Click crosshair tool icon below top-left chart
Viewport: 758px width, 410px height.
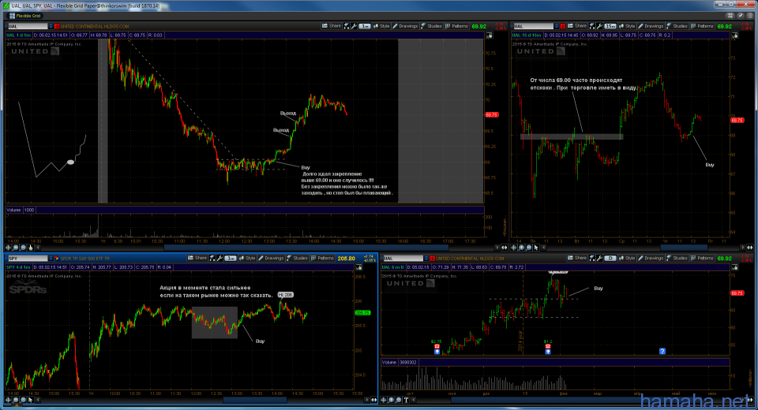[8, 248]
